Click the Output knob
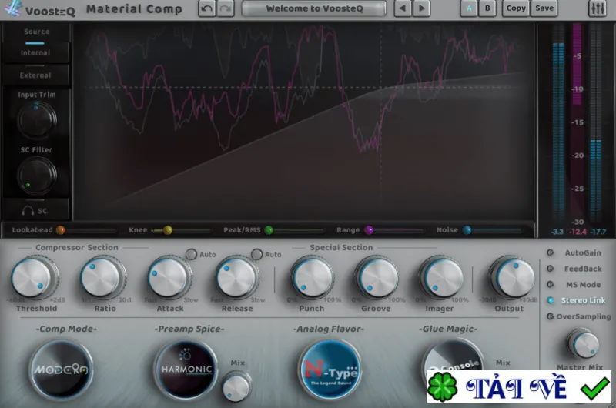The height and width of the screenshot is (408, 616). point(512,278)
